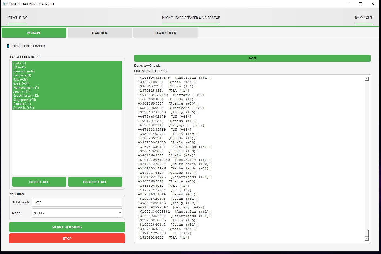Image resolution: width=381 pixels, height=254 pixels.
Task: Hit the red STOP button
Action: point(67,238)
